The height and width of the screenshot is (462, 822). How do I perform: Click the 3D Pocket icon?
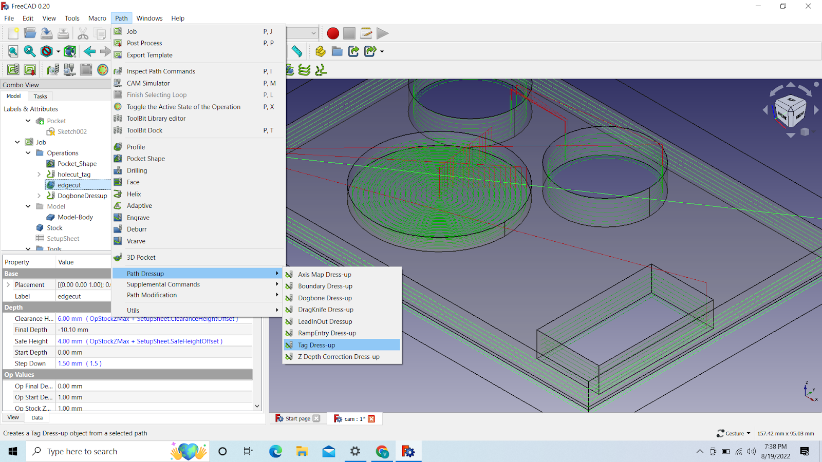click(118, 258)
